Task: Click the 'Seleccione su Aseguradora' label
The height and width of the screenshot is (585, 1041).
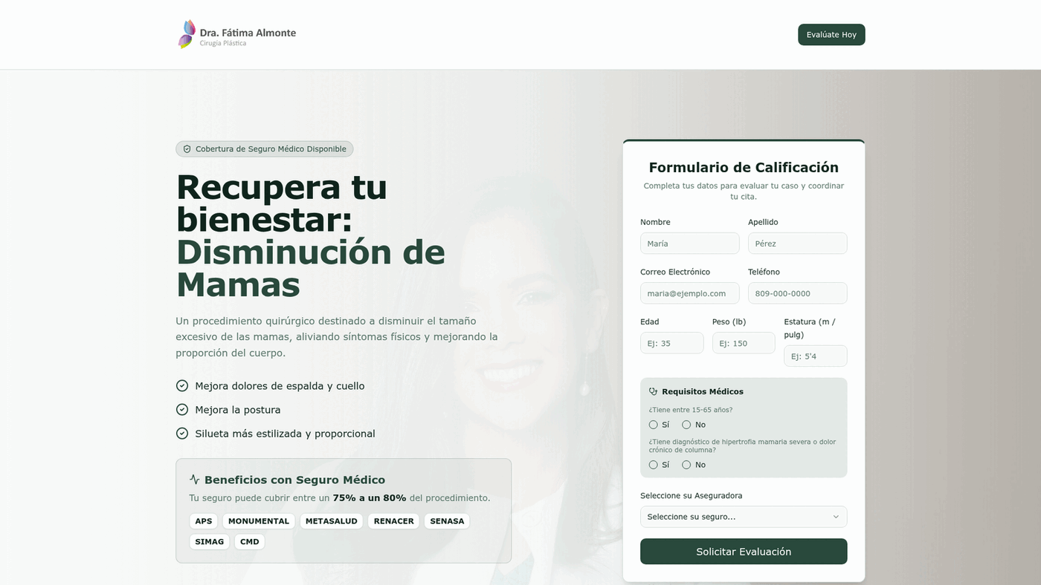Action: pyautogui.click(x=692, y=496)
